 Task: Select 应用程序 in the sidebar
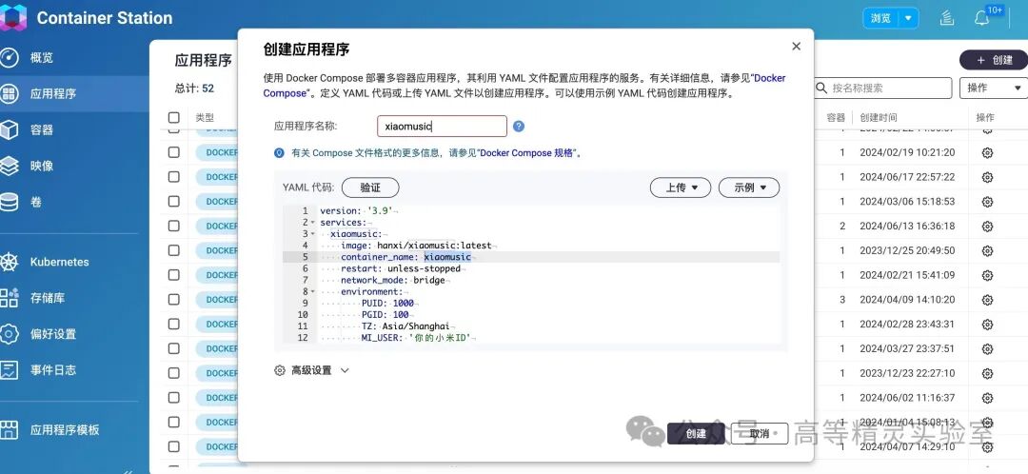(x=53, y=93)
